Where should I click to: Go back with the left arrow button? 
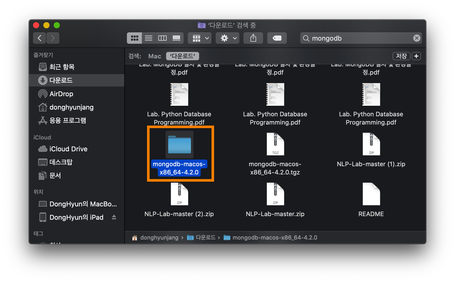tap(39, 38)
